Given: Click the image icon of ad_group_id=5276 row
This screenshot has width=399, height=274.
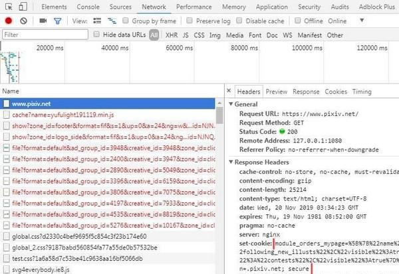Looking at the screenshot, I should tap(7, 226).
